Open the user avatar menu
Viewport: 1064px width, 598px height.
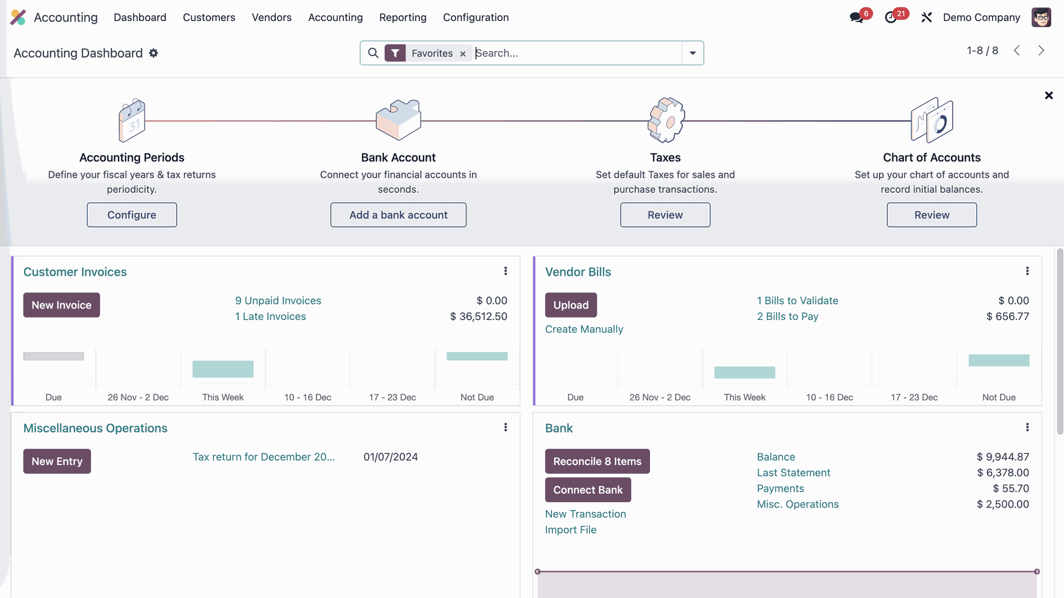pos(1041,17)
